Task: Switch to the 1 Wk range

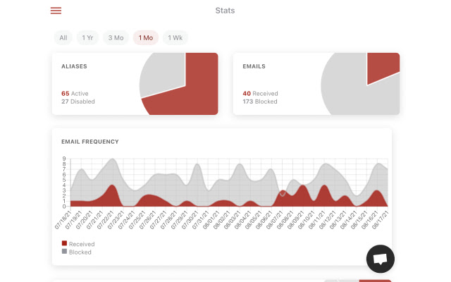Action: click(x=175, y=37)
